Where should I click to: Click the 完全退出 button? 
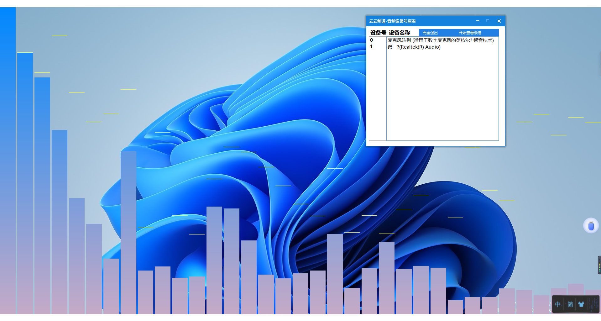pos(430,33)
